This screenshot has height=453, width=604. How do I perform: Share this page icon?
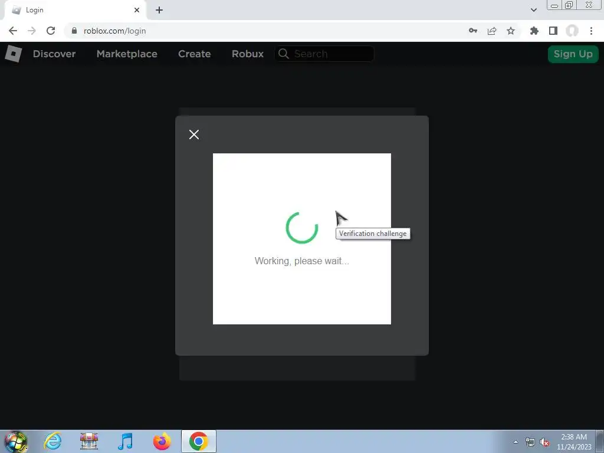[x=492, y=31]
